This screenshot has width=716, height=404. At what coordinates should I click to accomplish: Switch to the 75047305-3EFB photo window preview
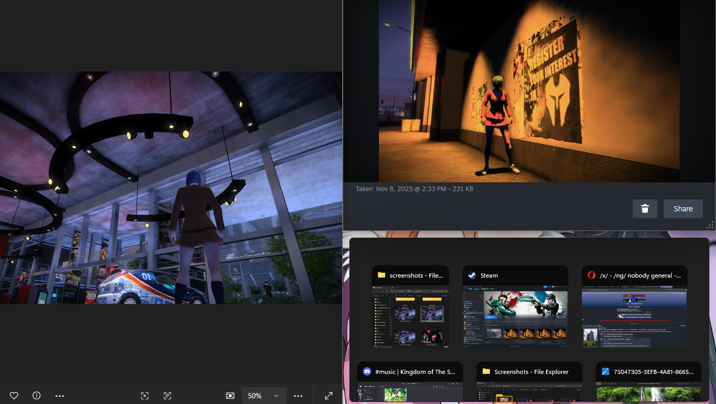click(x=649, y=382)
